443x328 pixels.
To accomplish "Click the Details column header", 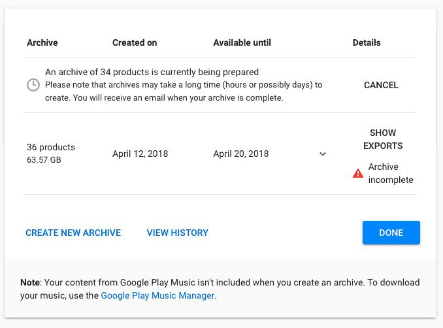I will [367, 42].
